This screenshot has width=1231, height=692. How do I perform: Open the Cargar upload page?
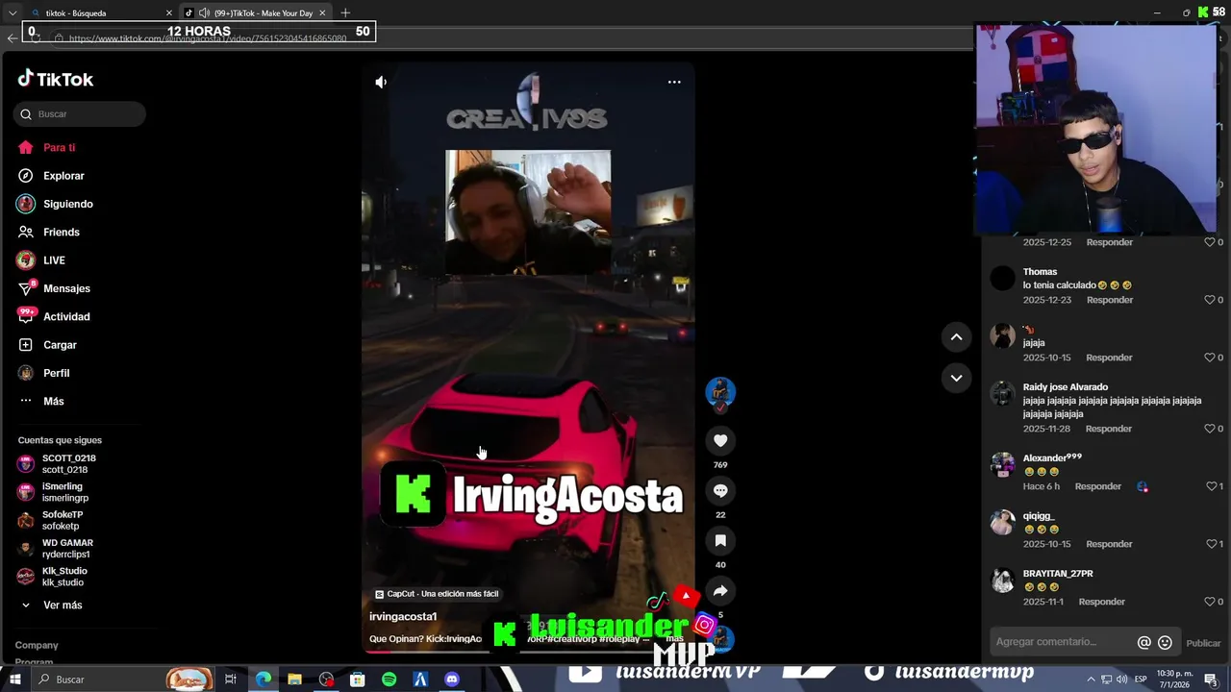click(60, 345)
